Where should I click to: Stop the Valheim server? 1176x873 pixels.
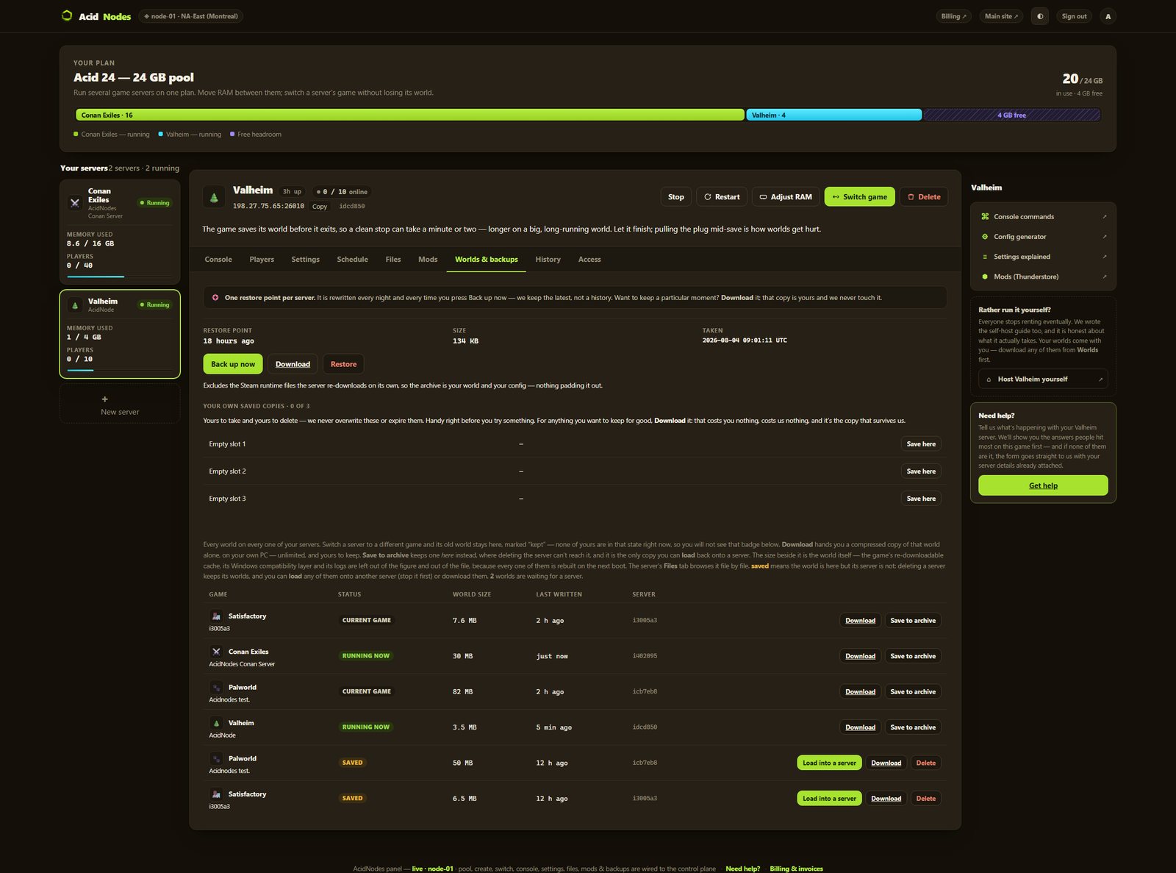pos(676,197)
